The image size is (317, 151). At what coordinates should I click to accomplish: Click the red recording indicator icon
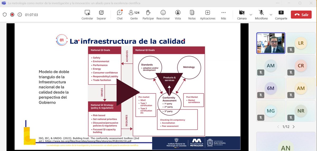tap(12, 15)
